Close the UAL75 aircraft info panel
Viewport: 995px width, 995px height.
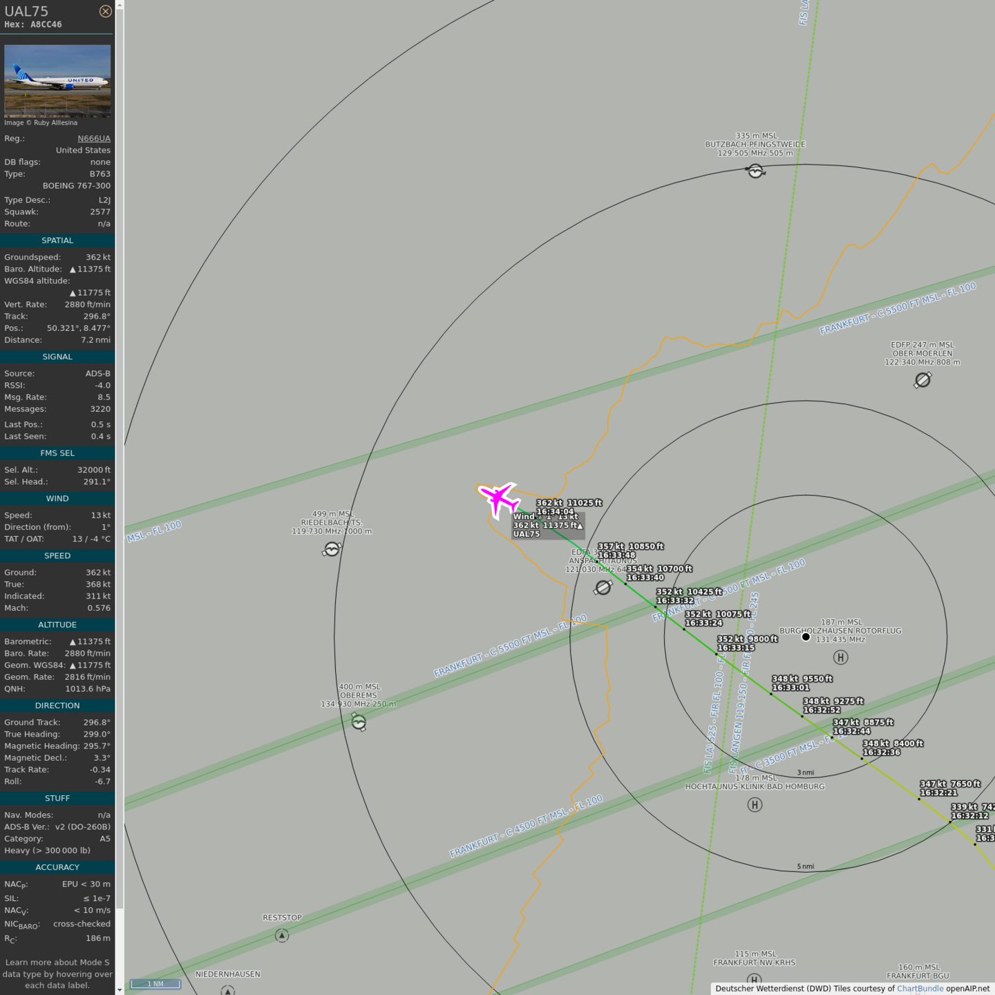(105, 11)
